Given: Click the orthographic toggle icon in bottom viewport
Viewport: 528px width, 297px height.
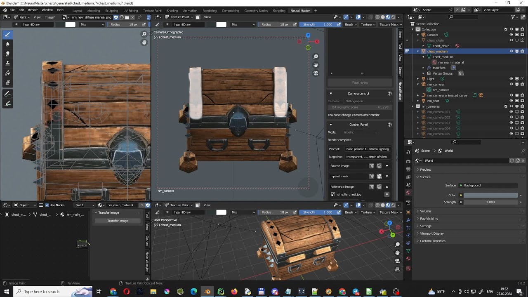Looking at the screenshot, I should coord(397,269).
